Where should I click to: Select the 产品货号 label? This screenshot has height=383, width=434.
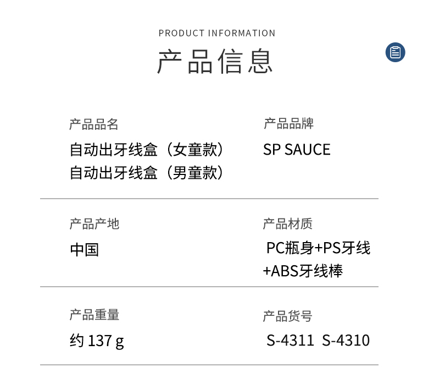[x=288, y=316]
